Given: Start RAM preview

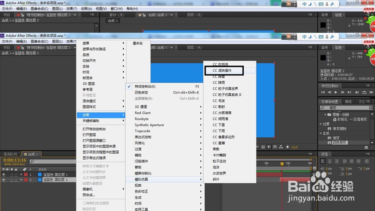Looking at the screenshot, I should point(371,92).
